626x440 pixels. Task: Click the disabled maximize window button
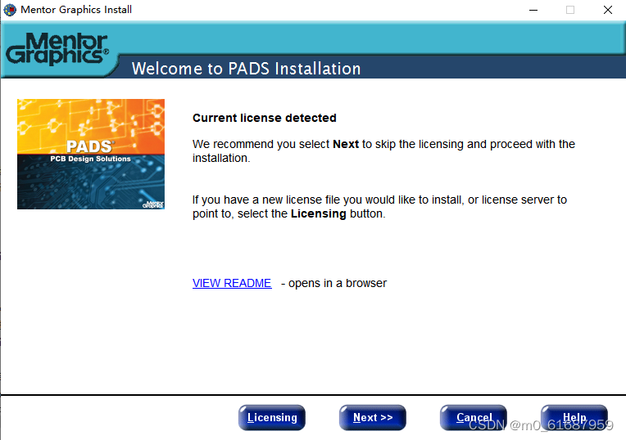[x=570, y=10]
